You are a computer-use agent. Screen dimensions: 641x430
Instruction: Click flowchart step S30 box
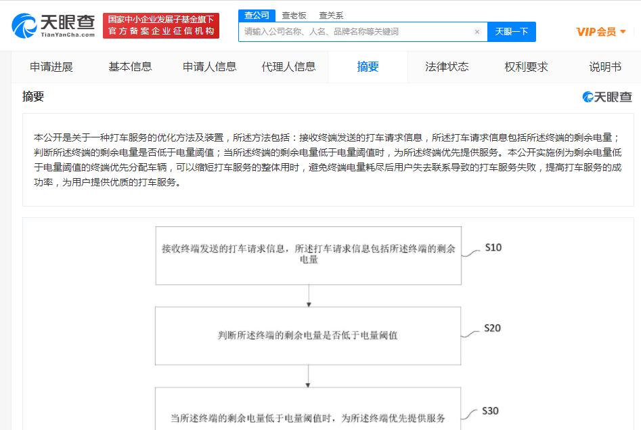click(308, 409)
